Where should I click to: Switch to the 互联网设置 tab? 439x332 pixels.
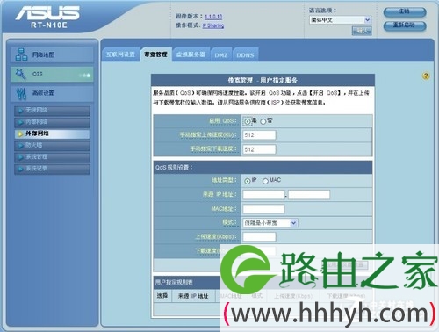120,54
